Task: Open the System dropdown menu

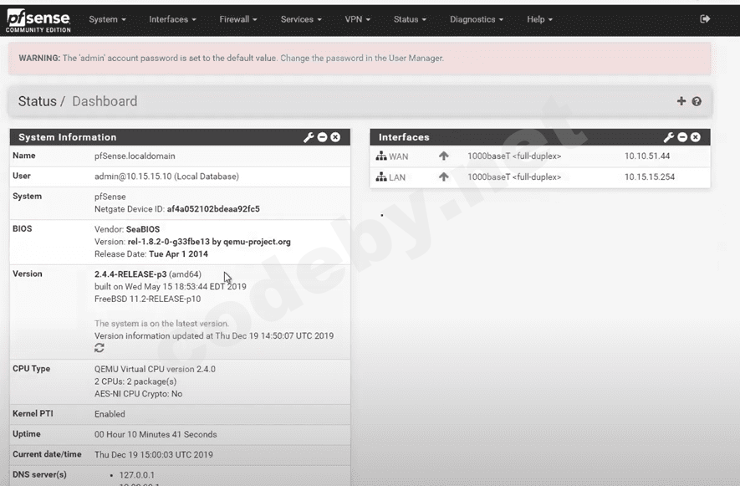Action: coord(108,19)
